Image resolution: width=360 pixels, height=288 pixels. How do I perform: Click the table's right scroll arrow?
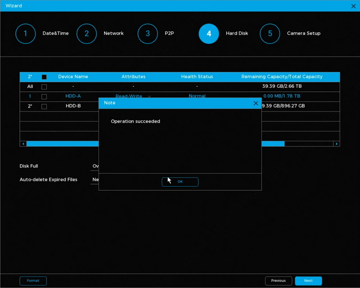tap(337, 144)
